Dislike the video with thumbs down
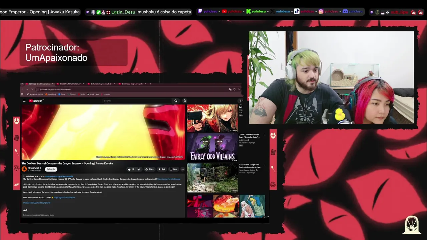The height and width of the screenshot is (240, 427). pyautogui.click(x=139, y=169)
